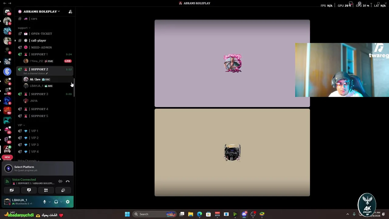The height and width of the screenshot is (219, 389).
Task: Open LBAHJA_1 user entry in SUPPORT 2
Action: point(48,86)
